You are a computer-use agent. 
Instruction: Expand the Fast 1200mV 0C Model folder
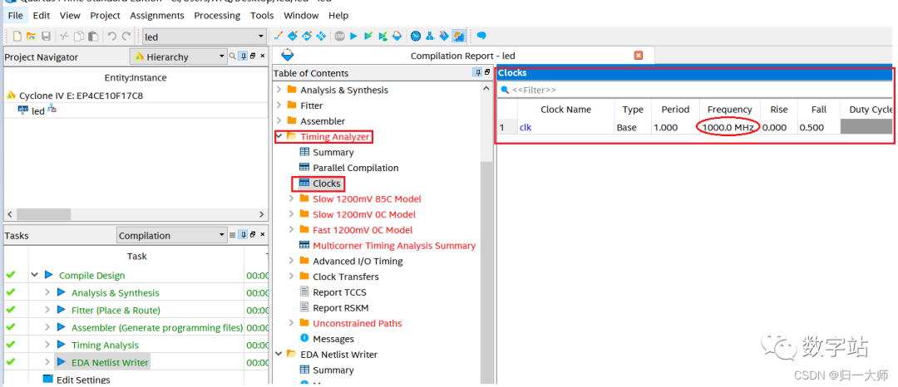pyautogui.click(x=292, y=230)
